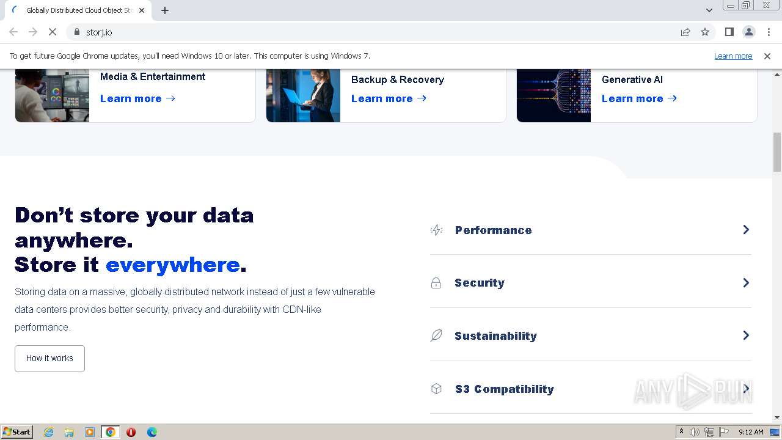View site information padlock icon

click(77, 32)
